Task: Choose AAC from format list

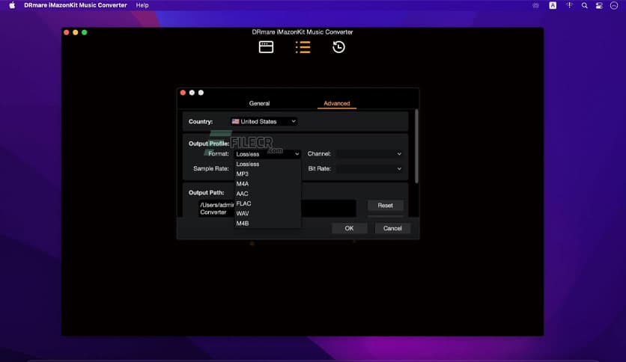Action: (267, 194)
